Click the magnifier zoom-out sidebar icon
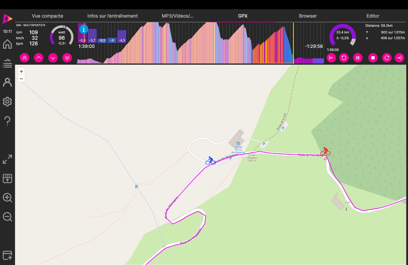 point(7,217)
